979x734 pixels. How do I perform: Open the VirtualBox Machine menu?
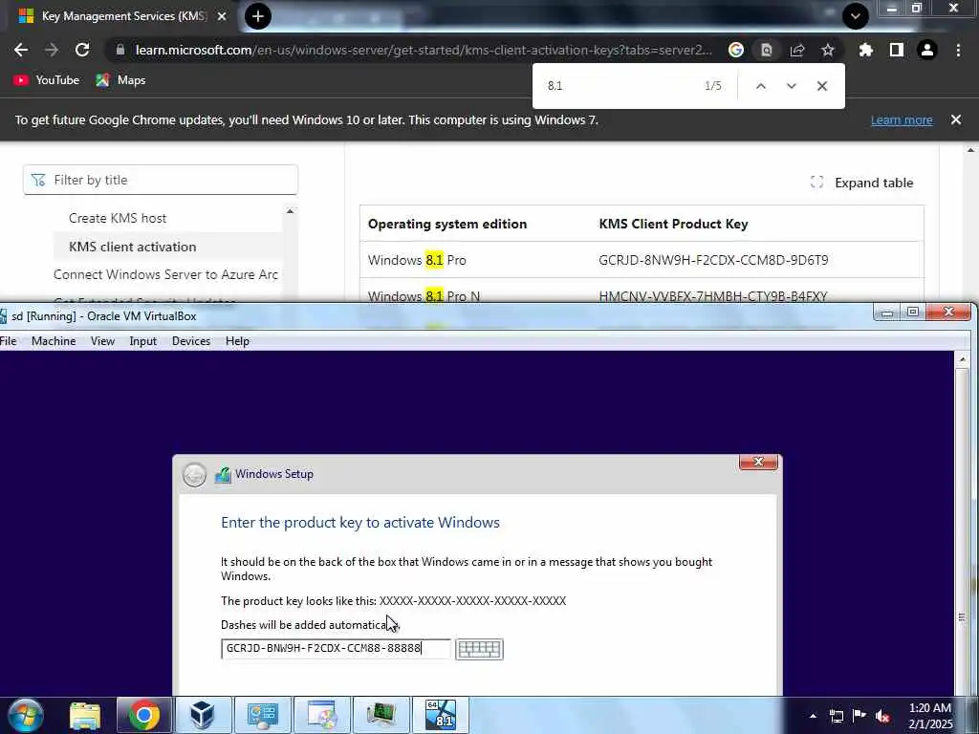pos(54,341)
